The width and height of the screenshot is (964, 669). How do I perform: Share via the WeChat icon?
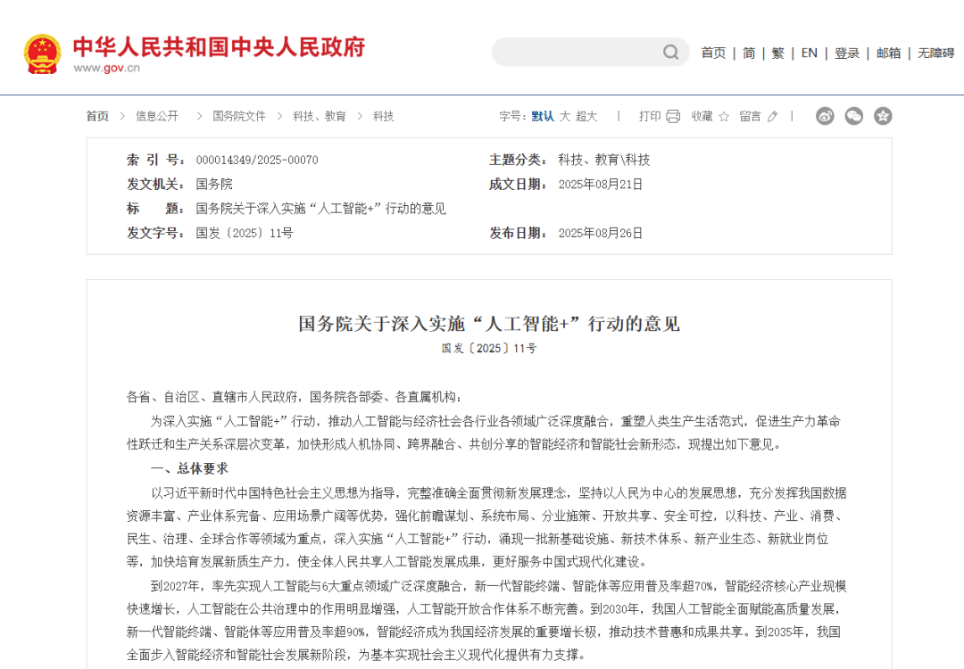(x=854, y=116)
